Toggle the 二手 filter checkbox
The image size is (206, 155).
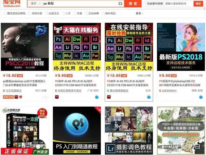(x=63, y=13)
